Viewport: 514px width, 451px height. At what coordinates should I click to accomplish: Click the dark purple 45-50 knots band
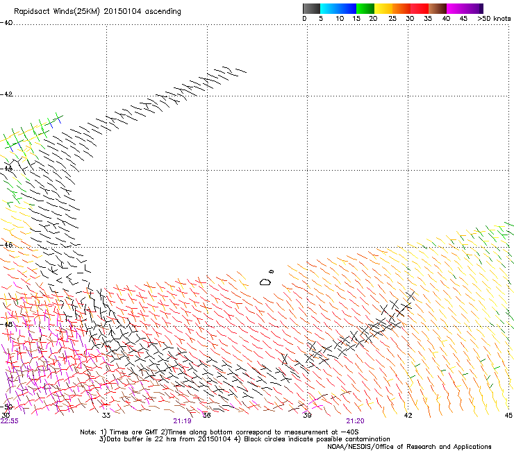click(474, 8)
